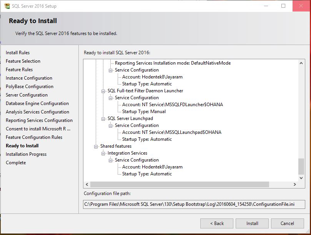
Task: Select Instance Configuration step
Action: point(29,78)
